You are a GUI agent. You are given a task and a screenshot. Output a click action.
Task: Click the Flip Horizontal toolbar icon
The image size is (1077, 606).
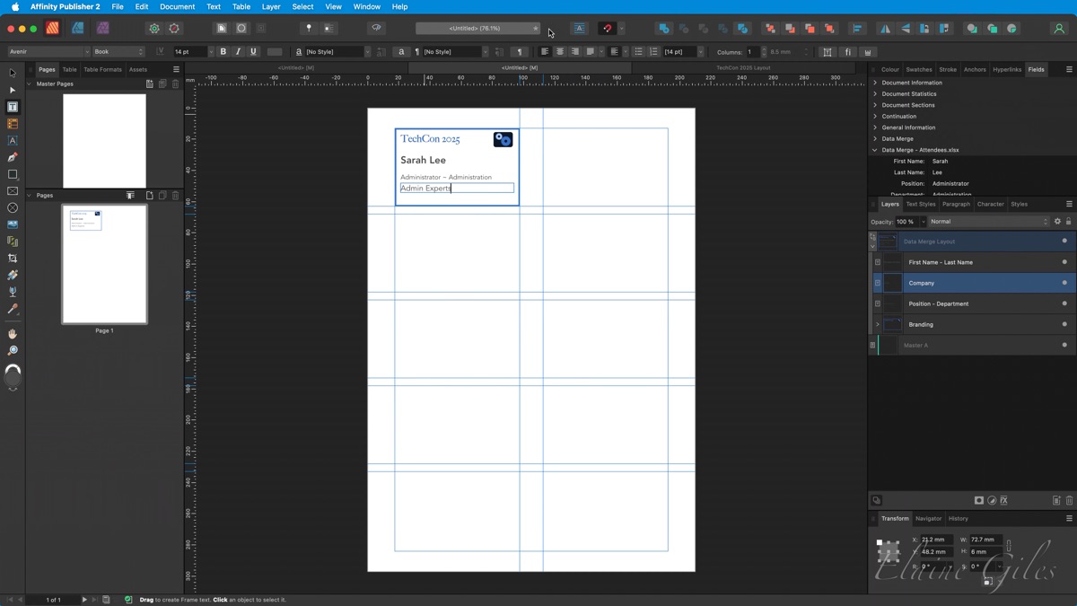[x=885, y=29]
